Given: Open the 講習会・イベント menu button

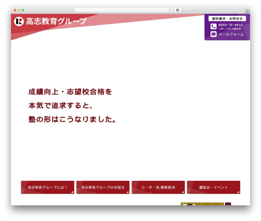Looking at the screenshot, I should click(213, 188).
